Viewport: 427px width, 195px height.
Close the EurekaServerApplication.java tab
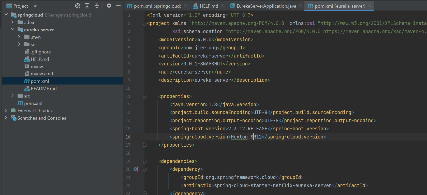click(301, 6)
